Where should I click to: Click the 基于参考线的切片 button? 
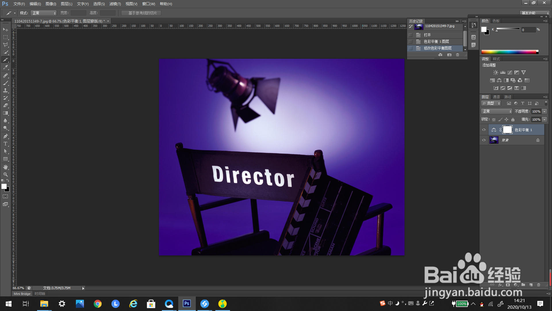pyautogui.click(x=141, y=13)
